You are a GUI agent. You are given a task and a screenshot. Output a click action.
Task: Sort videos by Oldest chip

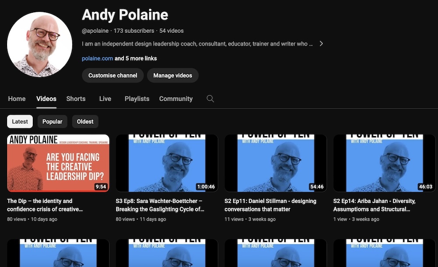pyautogui.click(x=85, y=122)
